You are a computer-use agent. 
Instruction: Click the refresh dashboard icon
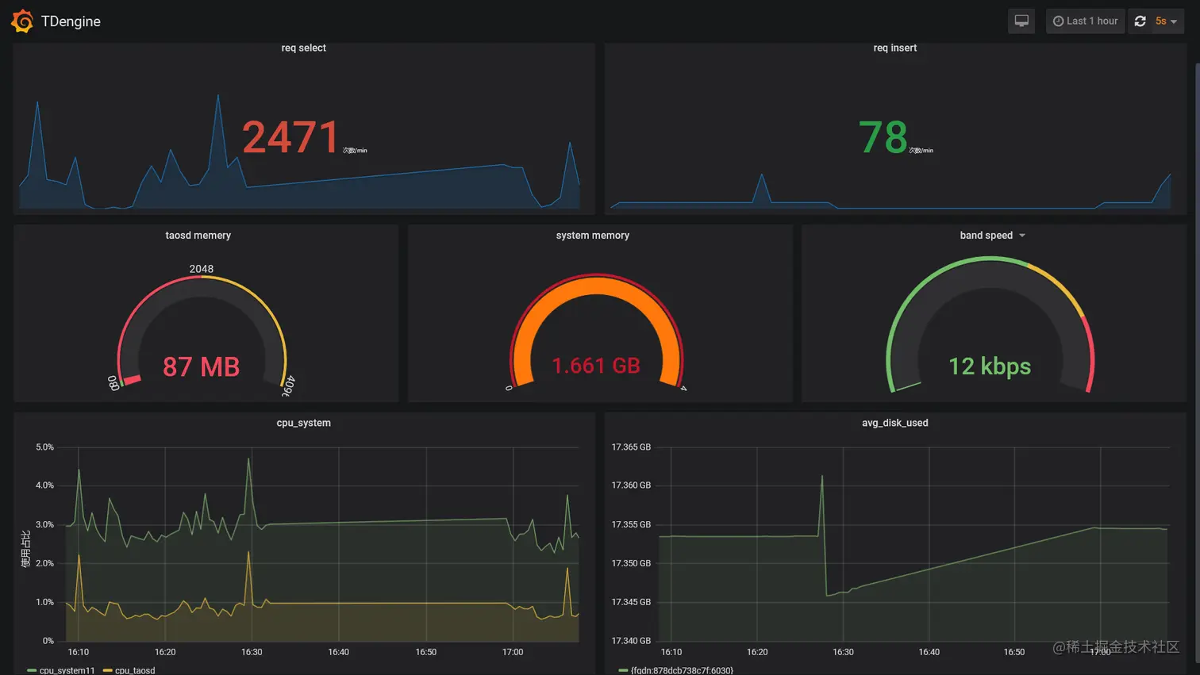1140,21
